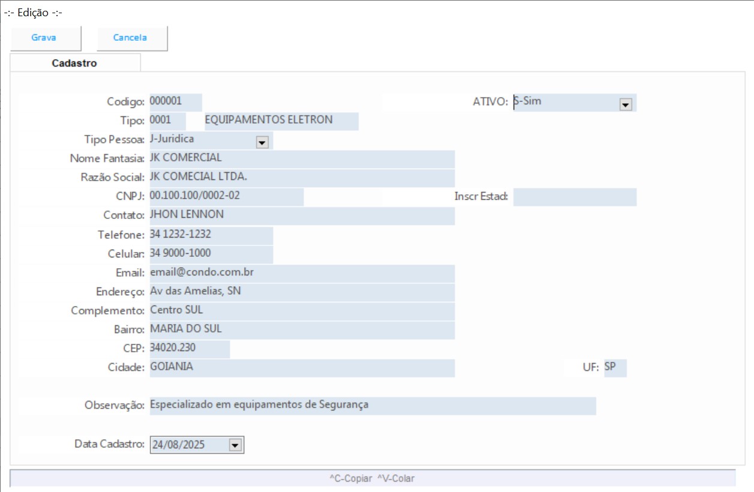Focus the CEP field
Image resolution: width=754 pixels, height=492 pixels.
pyautogui.click(x=188, y=349)
